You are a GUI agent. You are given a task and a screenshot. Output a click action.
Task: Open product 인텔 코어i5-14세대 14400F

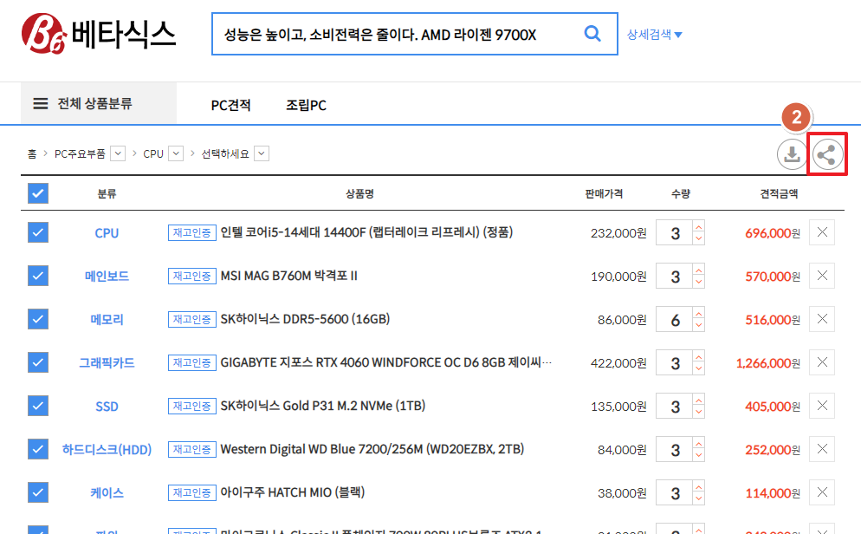[366, 232]
